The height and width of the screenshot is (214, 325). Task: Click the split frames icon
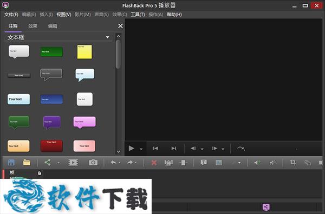pyautogui.click(x=183, y=163)
